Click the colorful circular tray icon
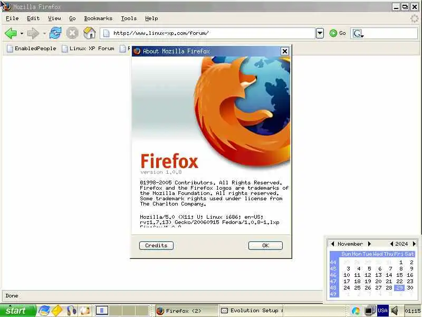 tap(356, 311)
